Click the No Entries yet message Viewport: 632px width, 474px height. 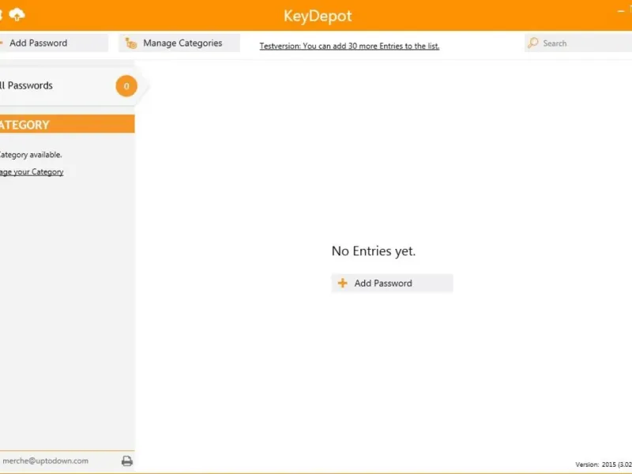click(373, 251)
